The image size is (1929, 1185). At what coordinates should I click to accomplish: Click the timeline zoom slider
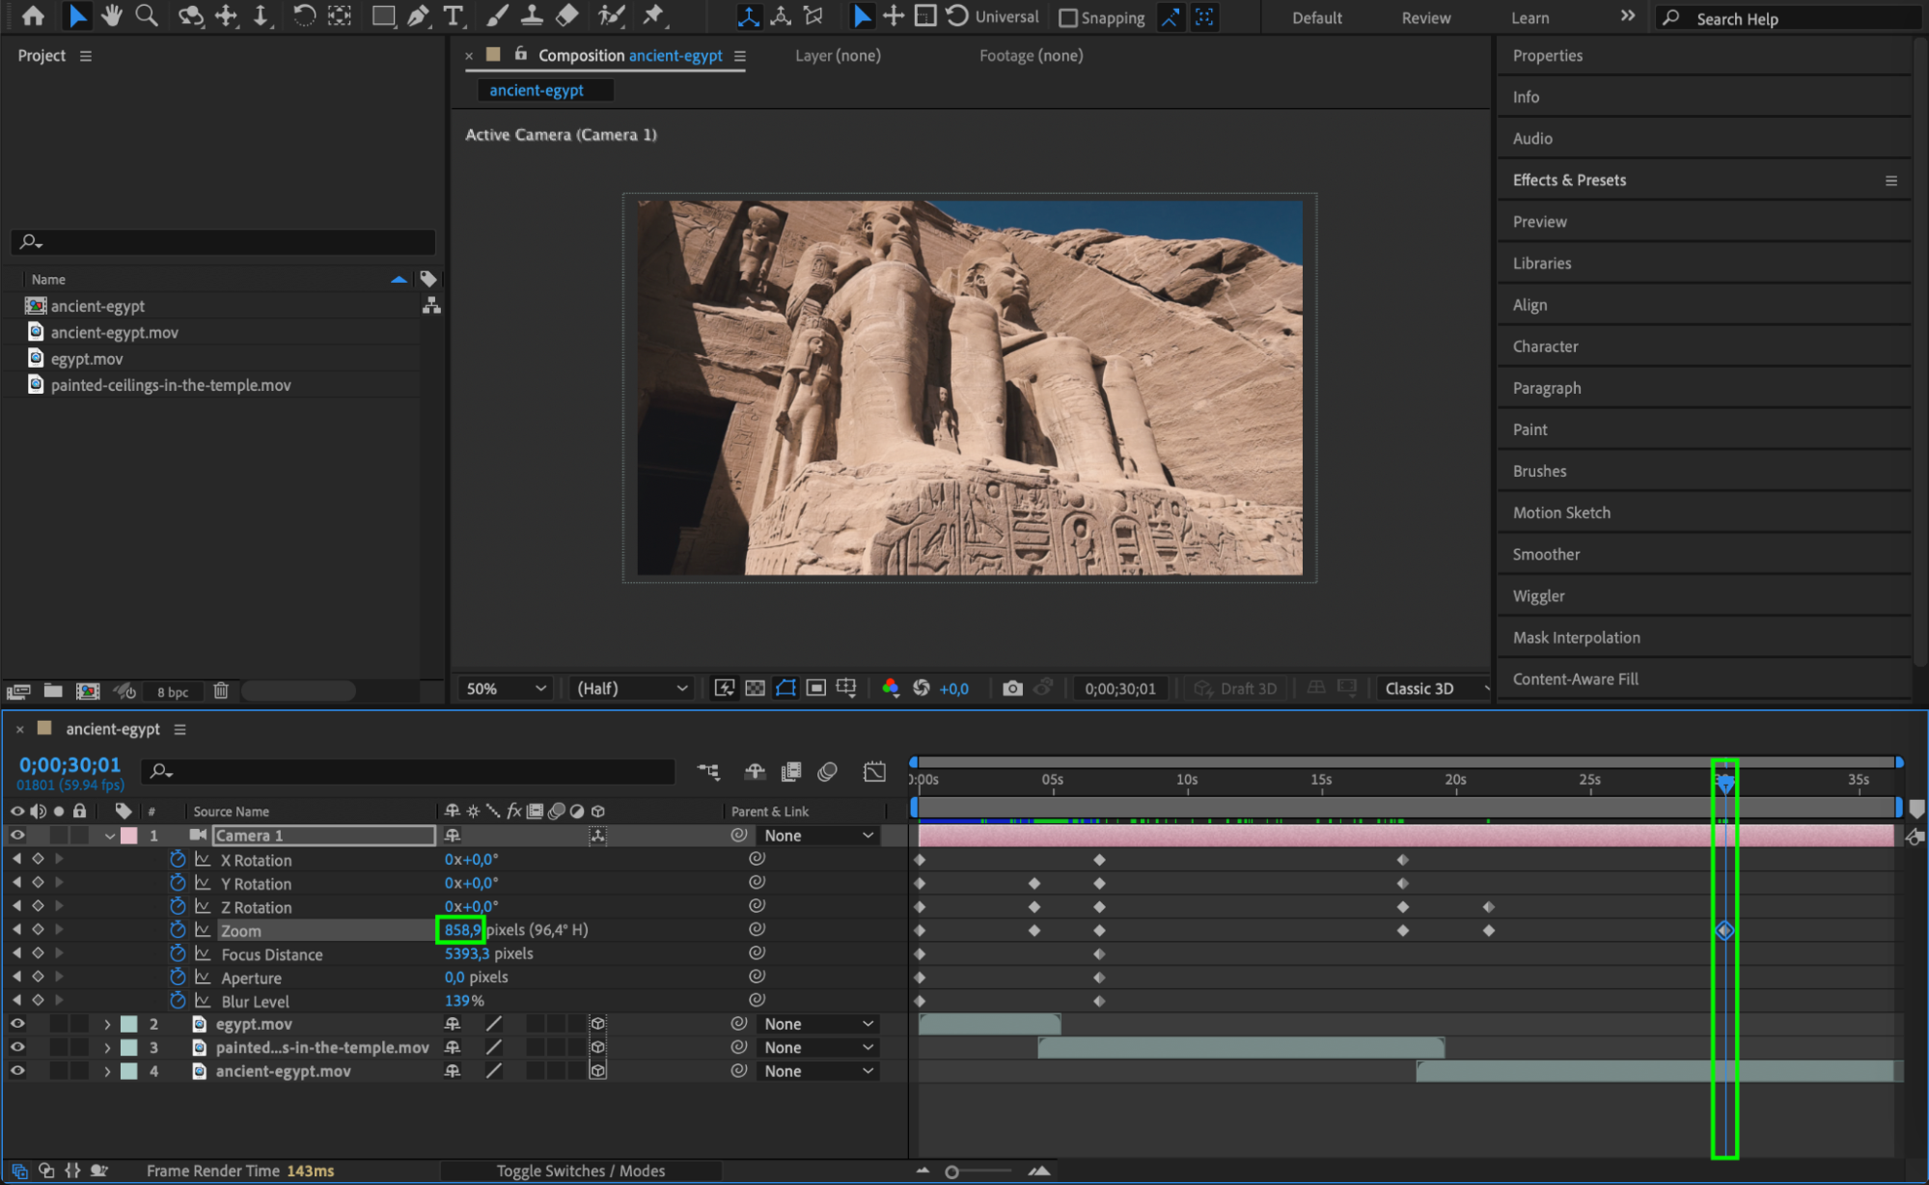click(x=951, y=1171)
